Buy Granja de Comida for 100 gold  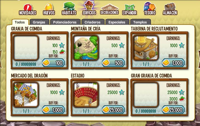54,63
